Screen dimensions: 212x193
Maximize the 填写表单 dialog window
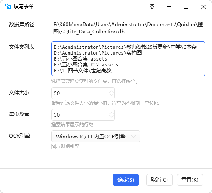point(186,7)
